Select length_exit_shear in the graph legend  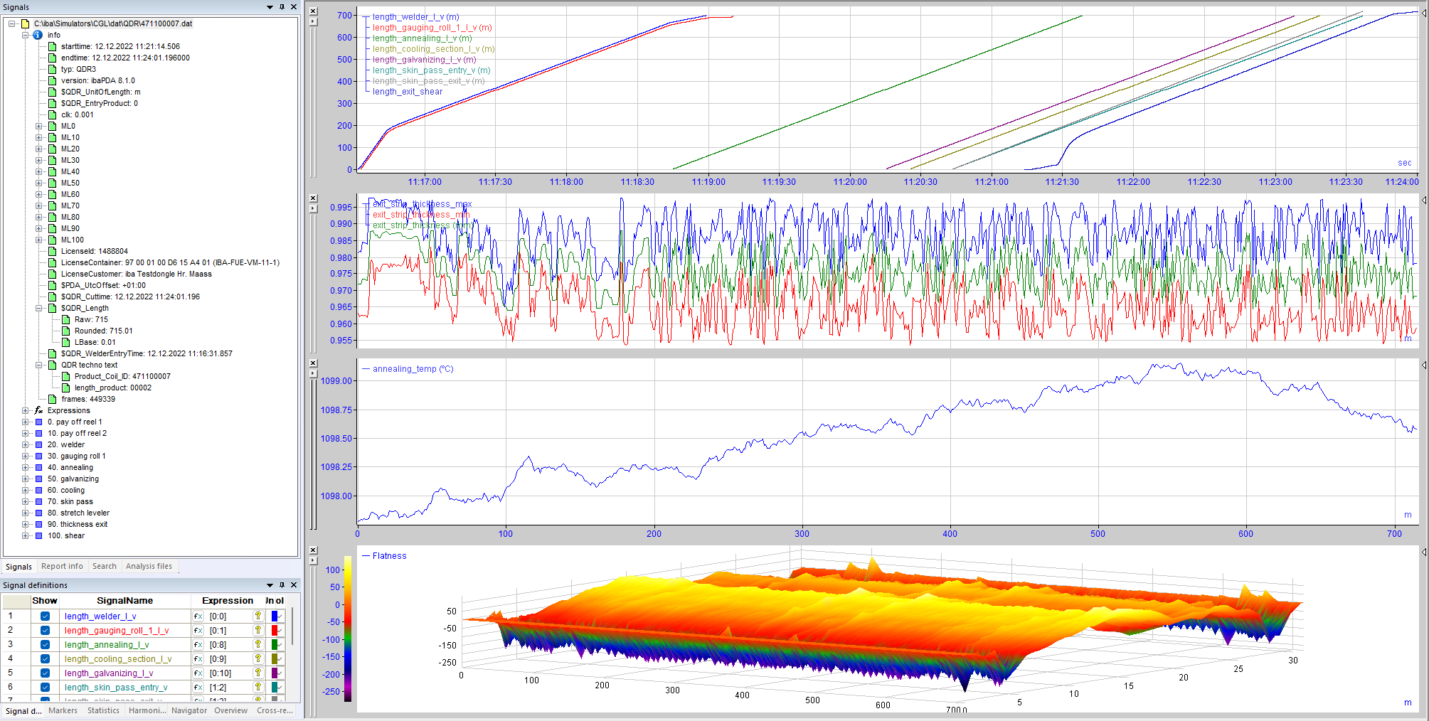pos(407,92)
